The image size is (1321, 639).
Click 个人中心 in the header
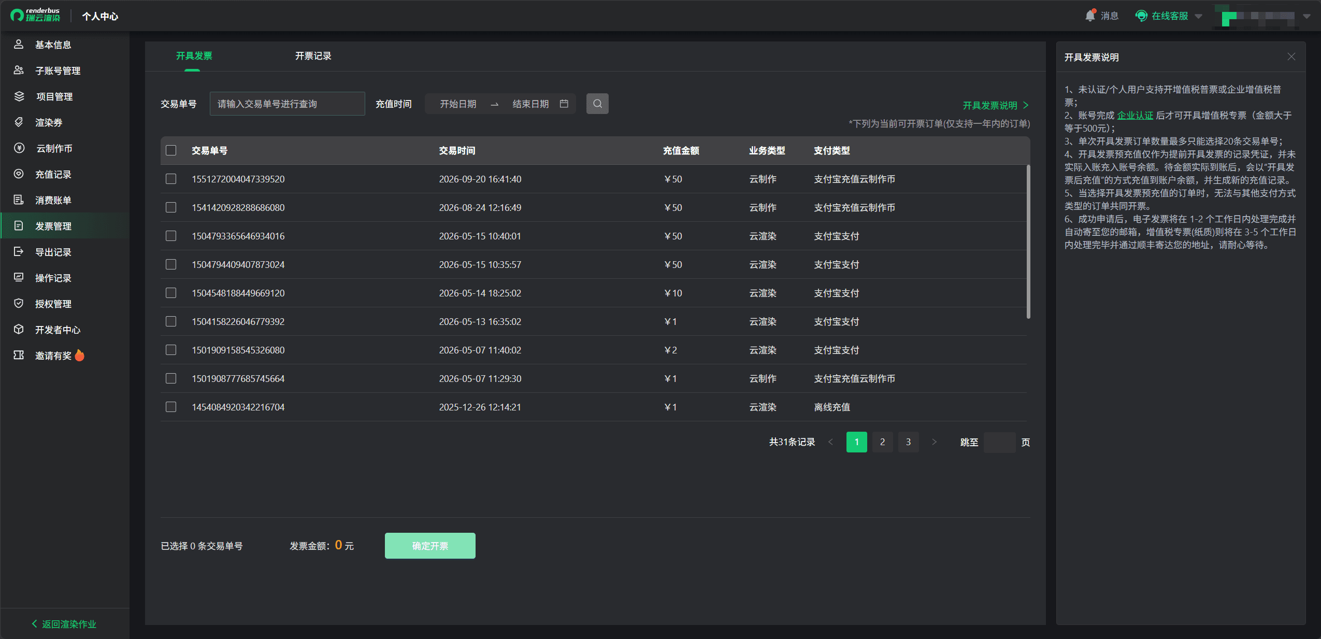coord(100,16)
